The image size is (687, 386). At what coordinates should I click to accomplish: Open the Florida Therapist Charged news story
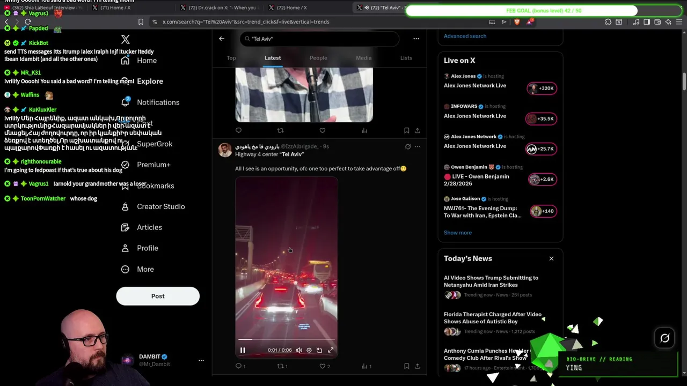(x=500, y=322)
